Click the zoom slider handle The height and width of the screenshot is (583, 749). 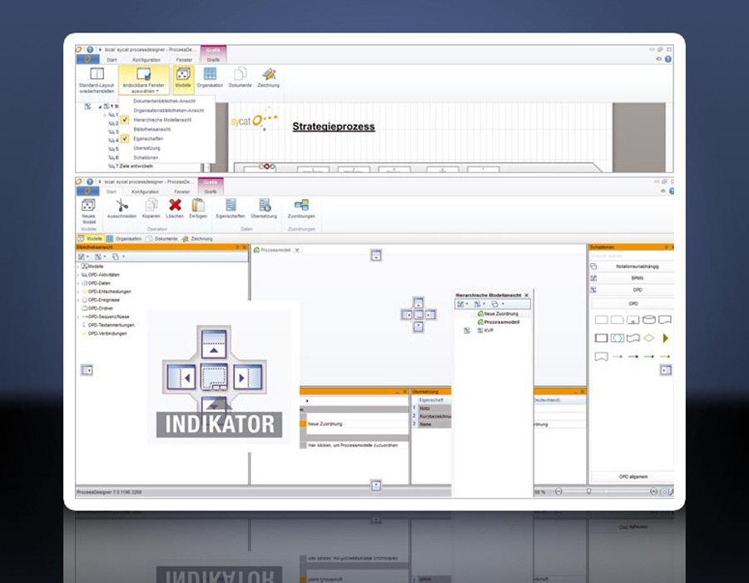tap(589, 491)
